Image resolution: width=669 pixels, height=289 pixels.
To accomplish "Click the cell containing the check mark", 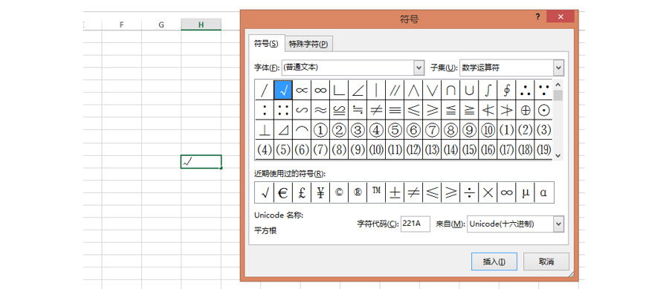I will [201, 162].
